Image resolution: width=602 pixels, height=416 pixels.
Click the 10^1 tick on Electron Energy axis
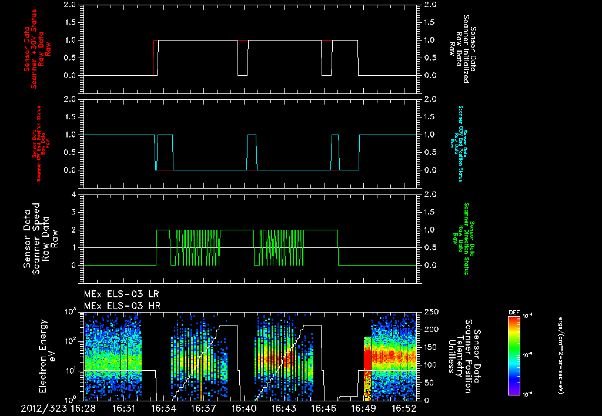point(71,371)
